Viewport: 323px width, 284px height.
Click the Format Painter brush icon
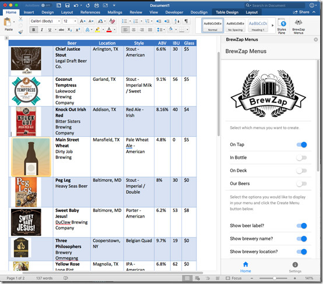[20, 31]
